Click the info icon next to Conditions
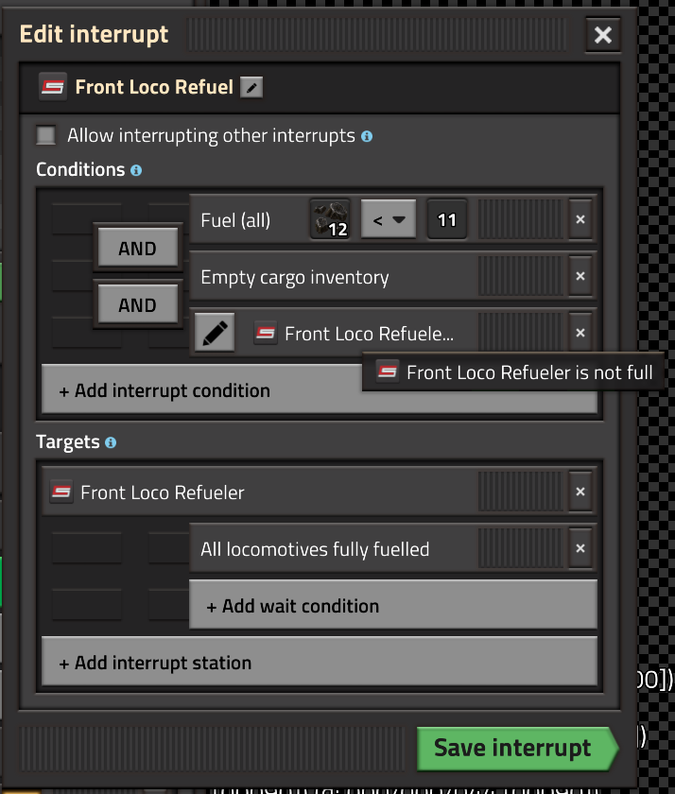Image resolution: width=675 pixels, height=794 pixels. click(x=135, y=170)
